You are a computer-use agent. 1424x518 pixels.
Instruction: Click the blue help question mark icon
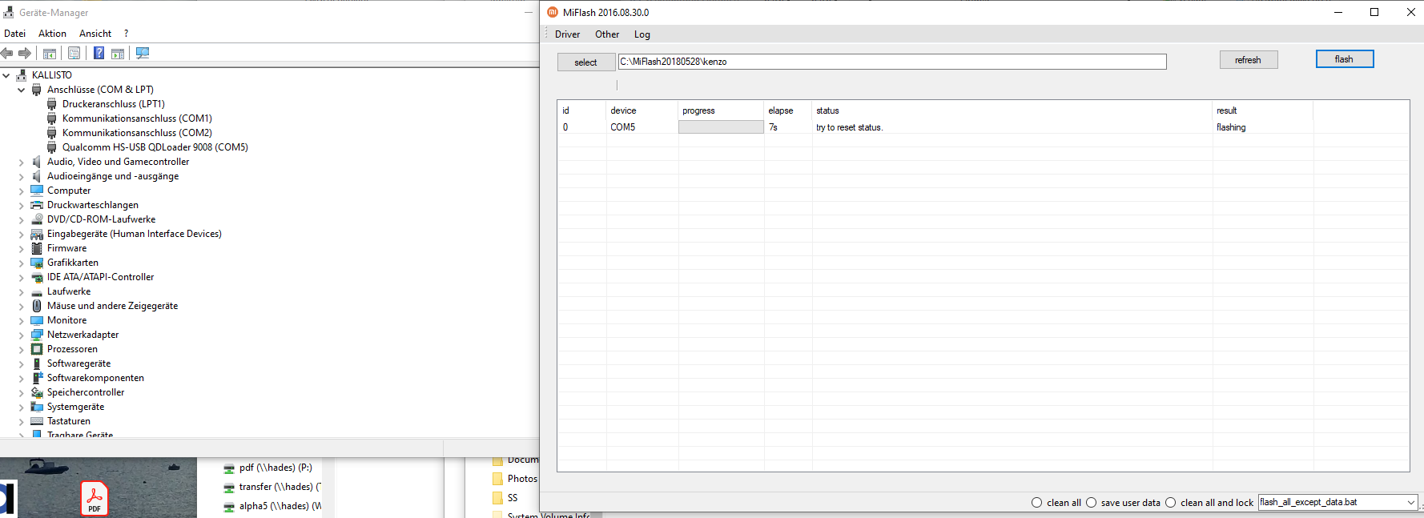99,54
